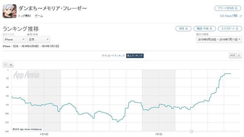
Task: Click the 購読・共有 button
Action: tap(204, 28)
